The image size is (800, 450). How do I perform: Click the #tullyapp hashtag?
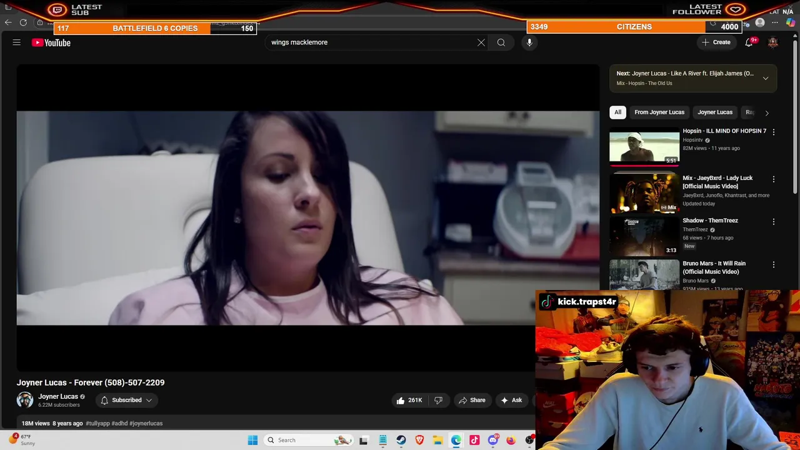pos(97,423)
